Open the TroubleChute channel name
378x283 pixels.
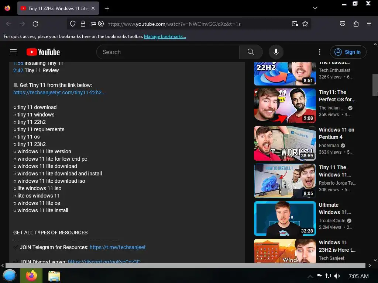pyautogui.click(x=332, y=220)
